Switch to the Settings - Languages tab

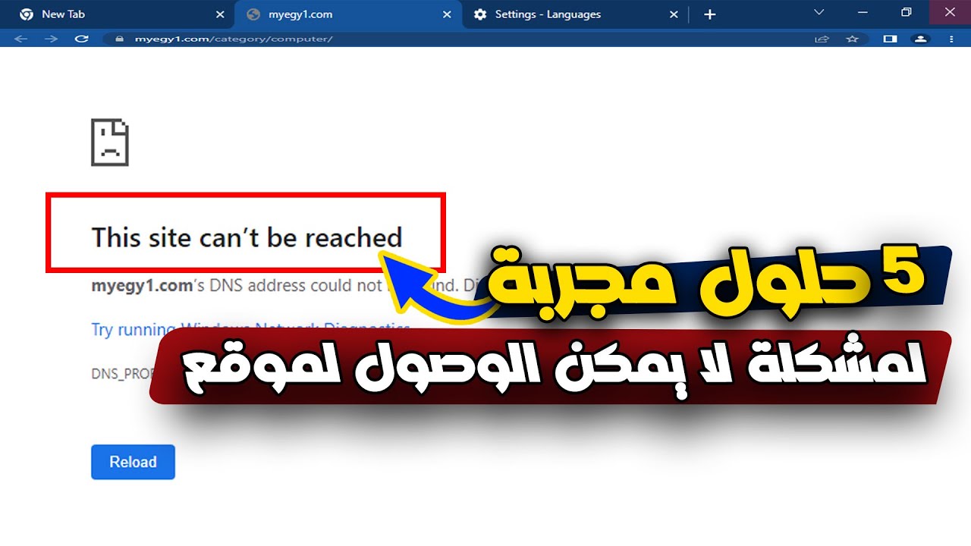[576, 14]
